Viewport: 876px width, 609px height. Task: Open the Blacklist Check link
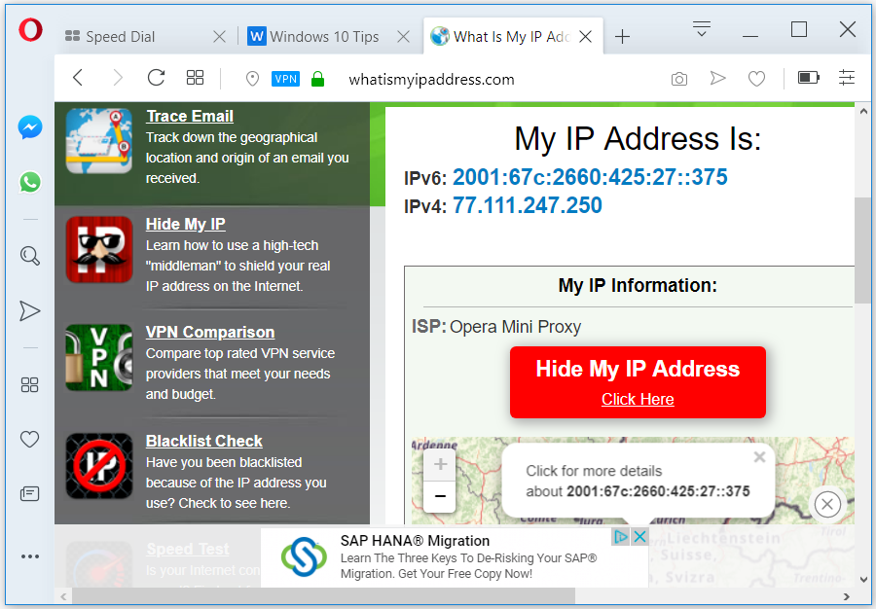204,441
